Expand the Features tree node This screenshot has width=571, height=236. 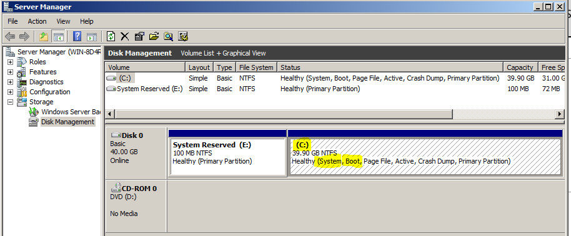(x=10, y=72)
